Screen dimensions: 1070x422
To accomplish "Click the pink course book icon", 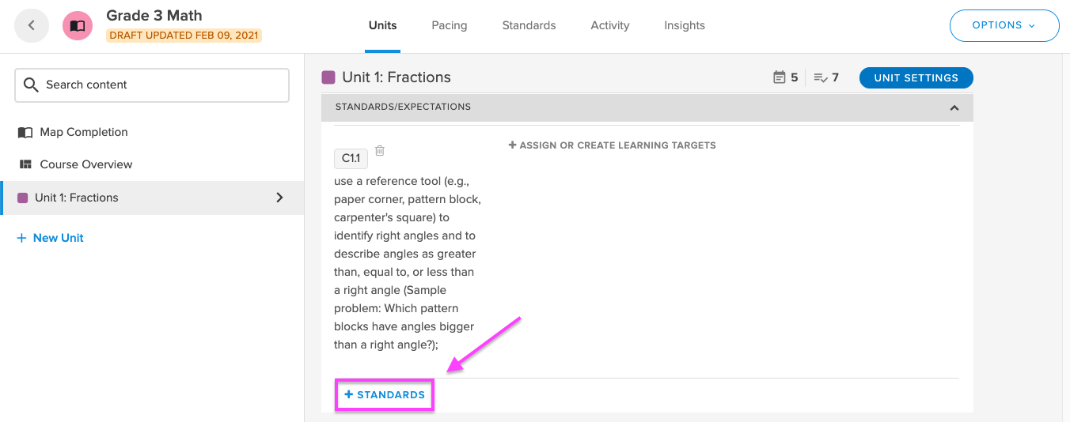I will pos(78,25).
